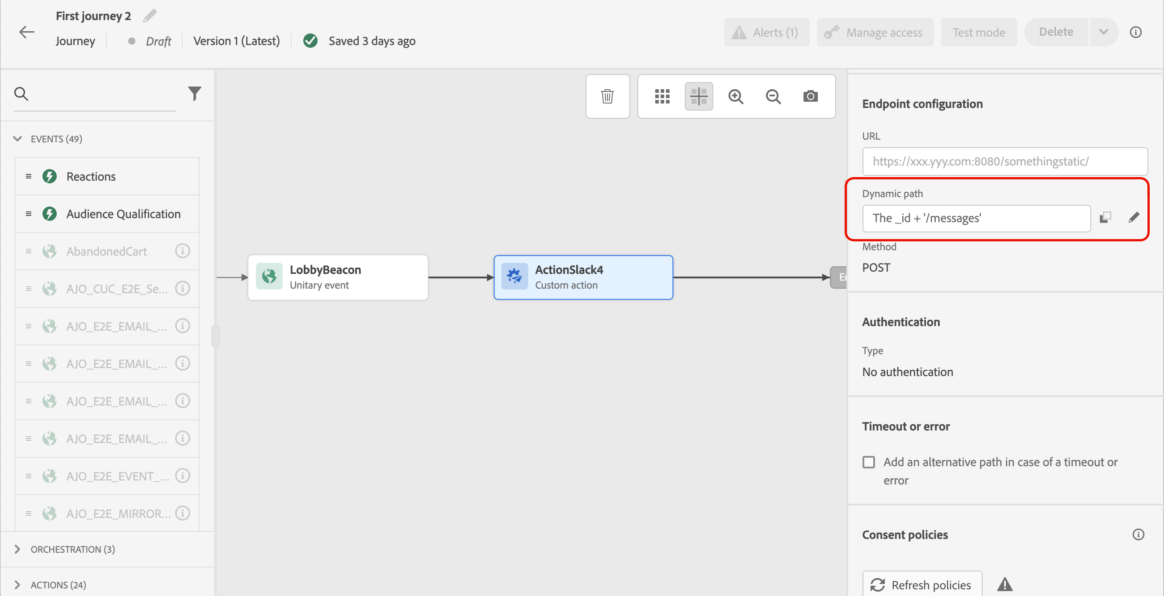The image size is (1164, 596).
Task: Collapse the EVENTS (49) section
Action: point(17,138)
